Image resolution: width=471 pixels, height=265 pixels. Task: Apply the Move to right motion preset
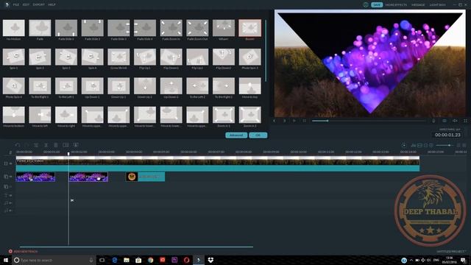tap(66, 115)
